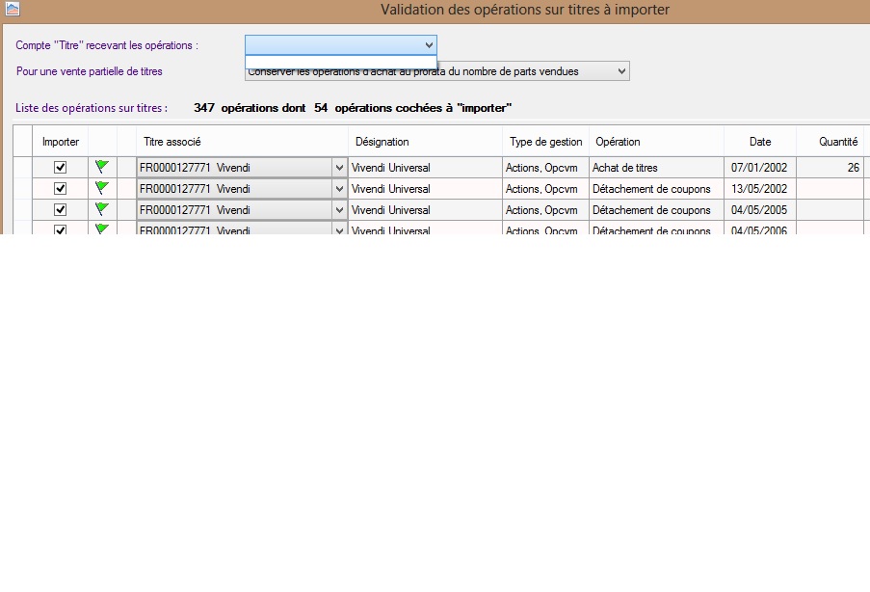Select the Quantité cell showing 26
The width and height of the screenshot is (870, 592).
[x=831, y=168]
